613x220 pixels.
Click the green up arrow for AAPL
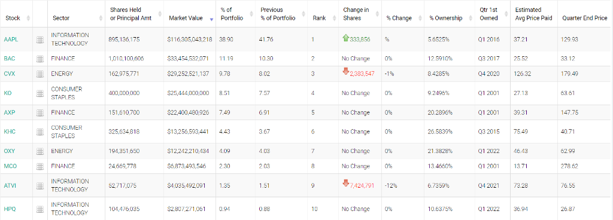[x=345, y=38]
